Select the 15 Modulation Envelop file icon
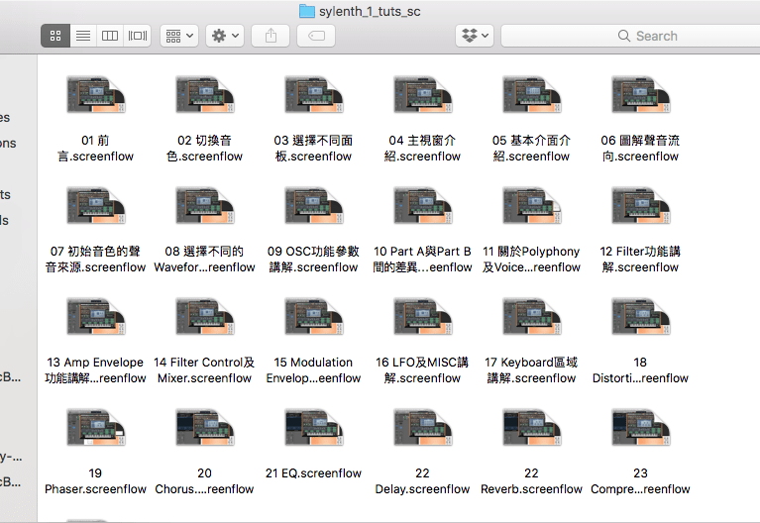 313,316
